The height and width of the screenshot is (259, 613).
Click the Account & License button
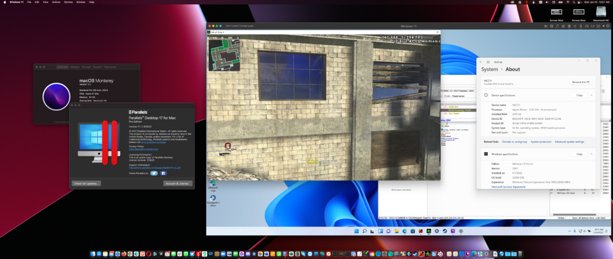click(178, 183)
